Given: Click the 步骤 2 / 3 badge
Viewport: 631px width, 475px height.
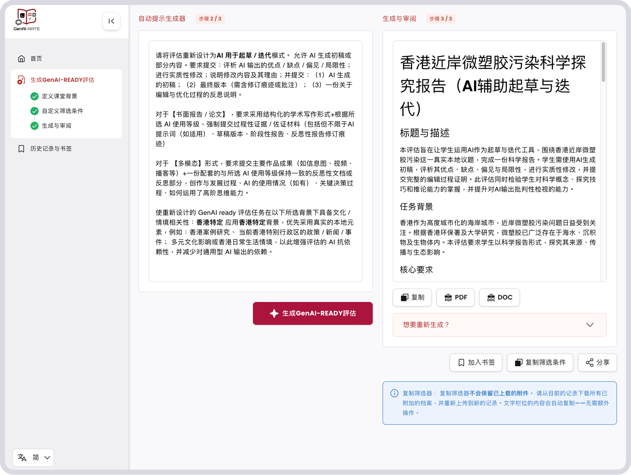Looking at the screenshot, I should click(210, 19).
